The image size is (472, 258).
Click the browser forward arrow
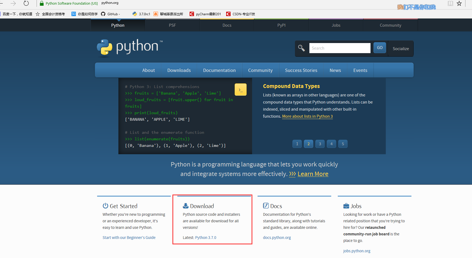pyautogui.click(x=13, y=3)
